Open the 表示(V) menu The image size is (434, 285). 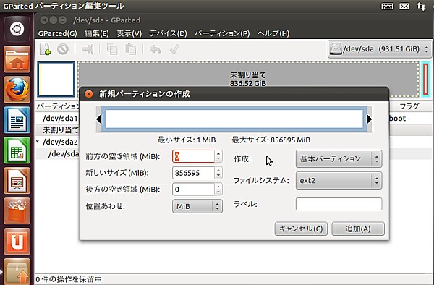[129, 33]
